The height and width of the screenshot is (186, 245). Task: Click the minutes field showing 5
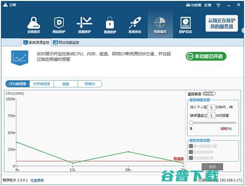211,107
